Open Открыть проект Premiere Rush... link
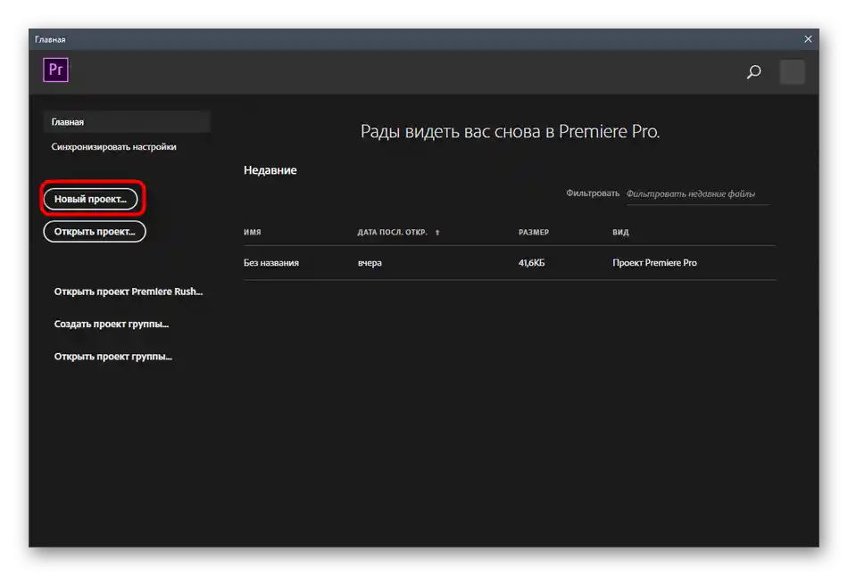 [x=129, y=292]
